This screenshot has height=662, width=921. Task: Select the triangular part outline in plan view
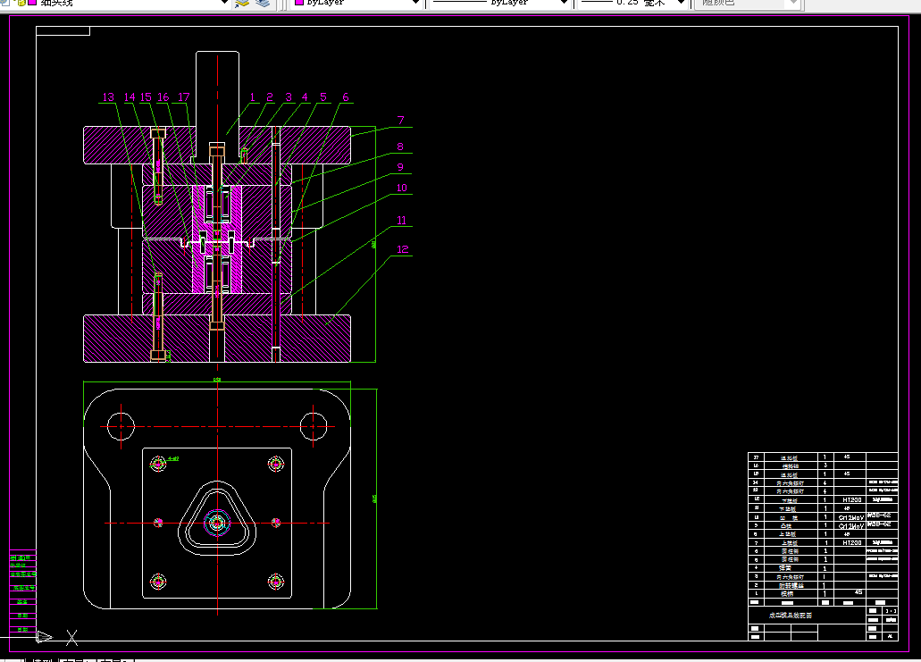[217, 519]
